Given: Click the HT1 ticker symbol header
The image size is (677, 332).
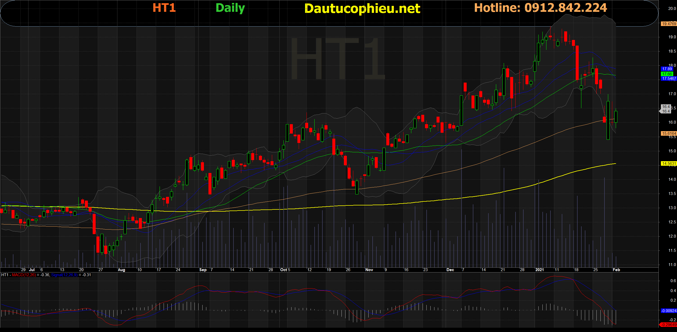Looking at the screenshot, I should point(164,8).
